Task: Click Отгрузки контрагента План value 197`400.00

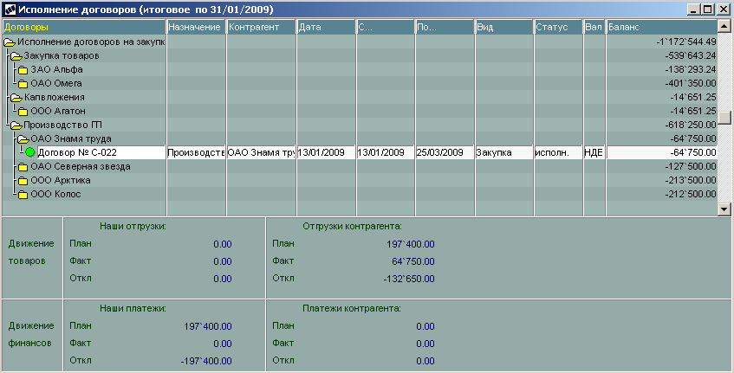Action: coord(411,244)
